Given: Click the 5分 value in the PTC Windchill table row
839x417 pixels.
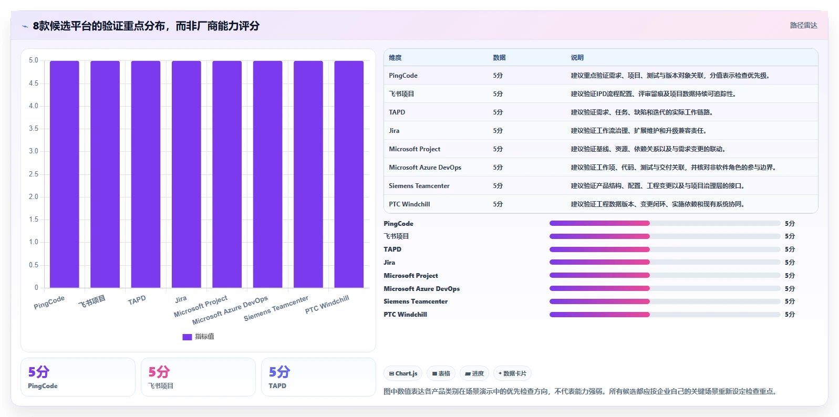Looking at the screenshot, I should tap(498, 204).
